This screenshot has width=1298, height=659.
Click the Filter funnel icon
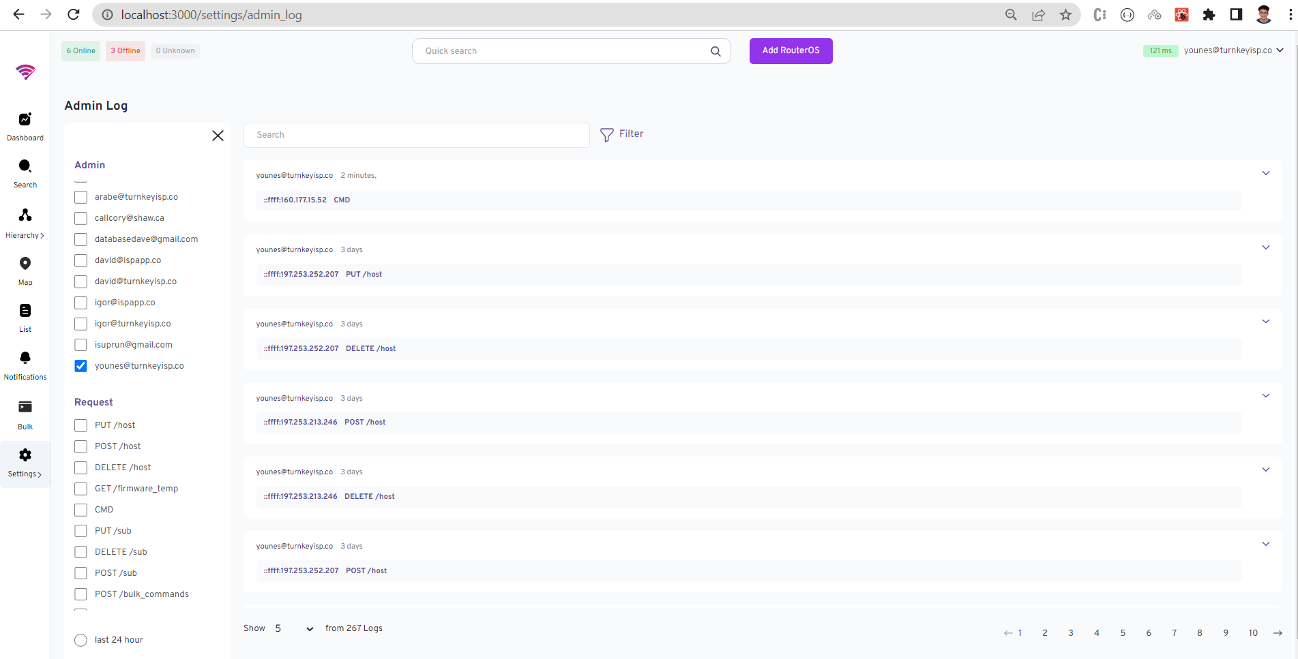(x=606, y=135)
